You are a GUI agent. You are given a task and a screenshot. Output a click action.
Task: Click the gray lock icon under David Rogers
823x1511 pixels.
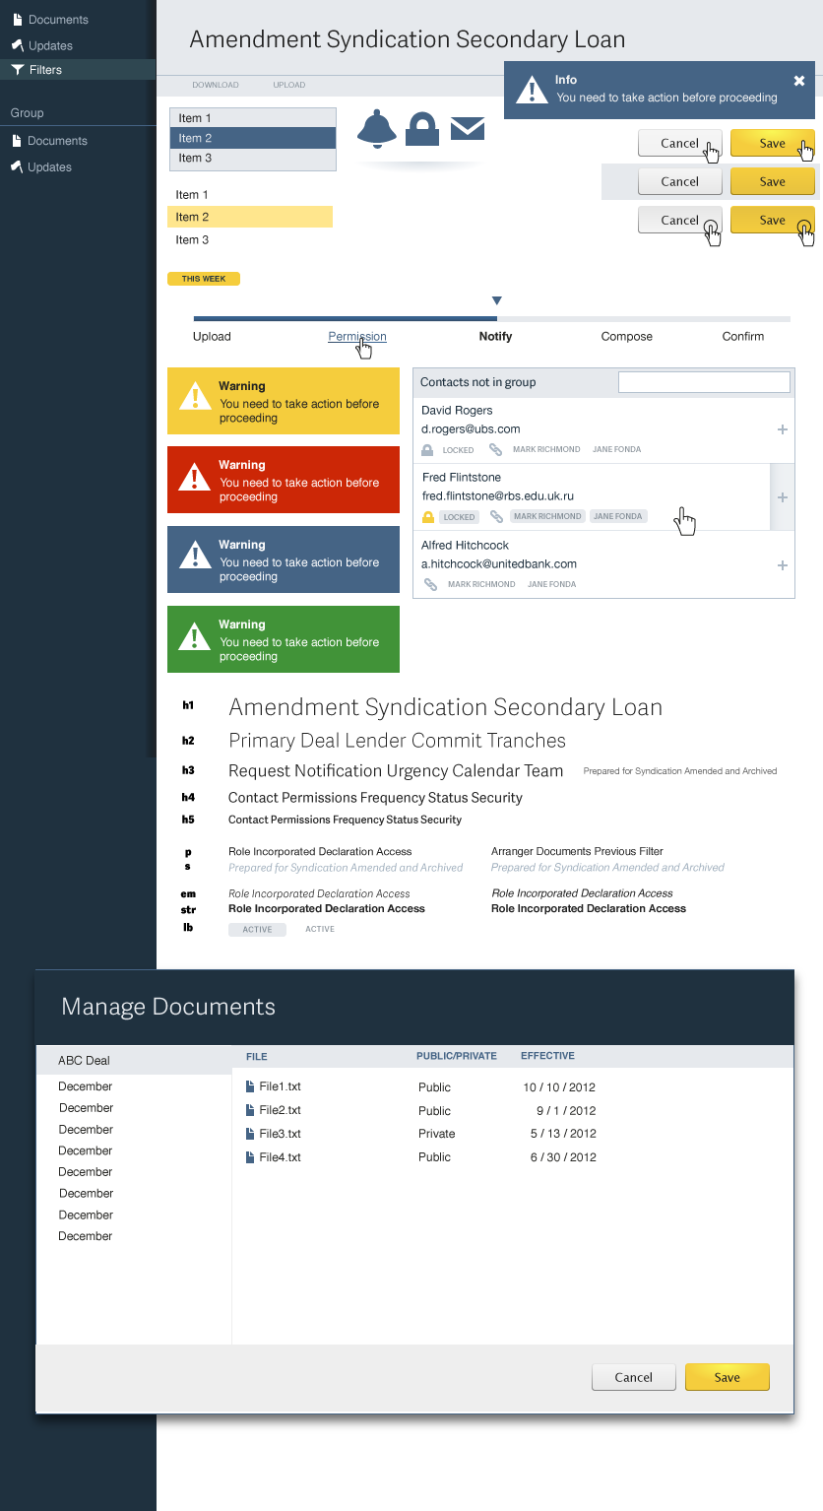pos(428,449)
